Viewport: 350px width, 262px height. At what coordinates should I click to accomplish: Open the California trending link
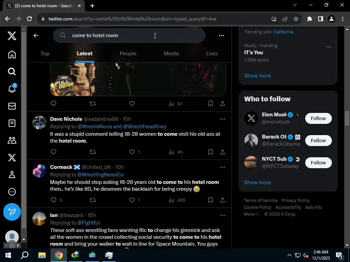283,32
